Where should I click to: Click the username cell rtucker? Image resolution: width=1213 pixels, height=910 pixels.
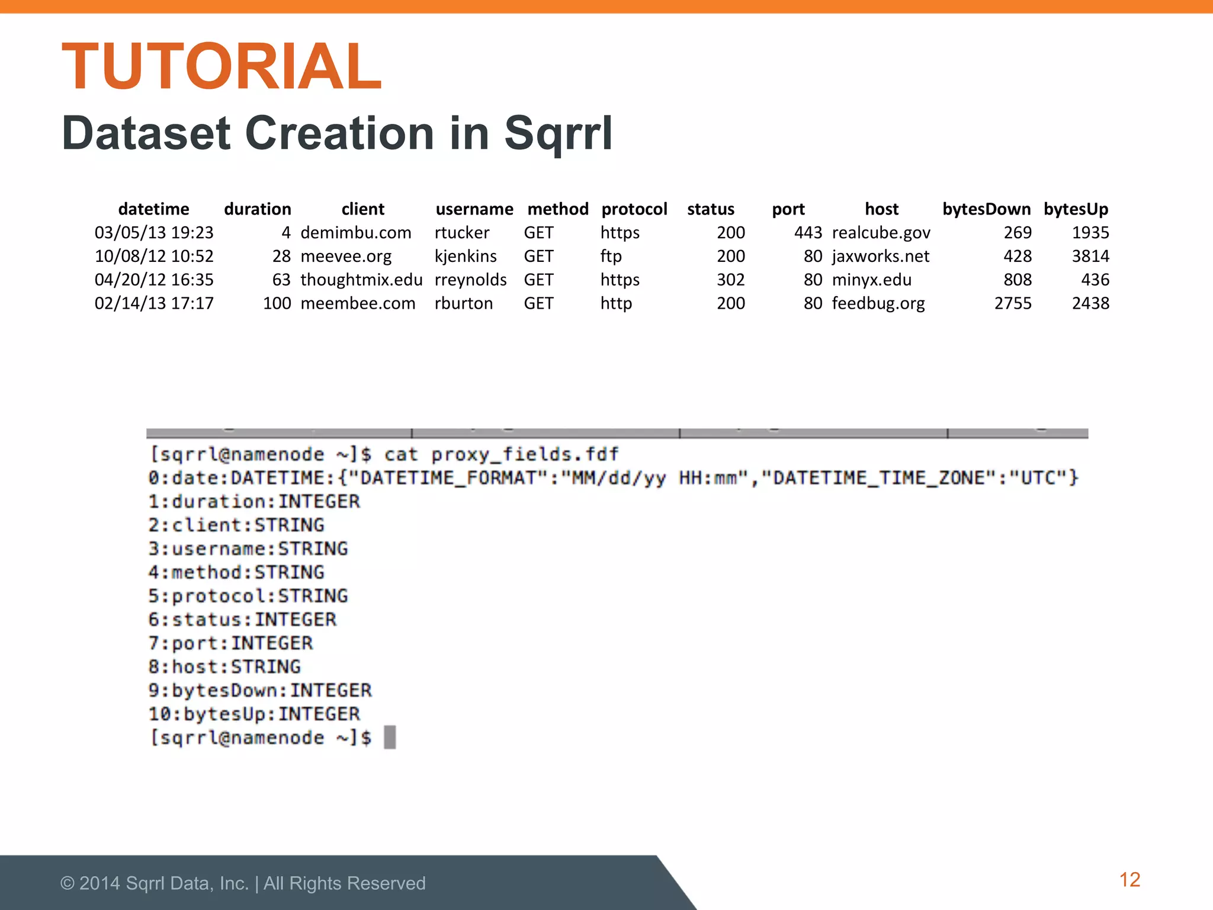(462, 233)
